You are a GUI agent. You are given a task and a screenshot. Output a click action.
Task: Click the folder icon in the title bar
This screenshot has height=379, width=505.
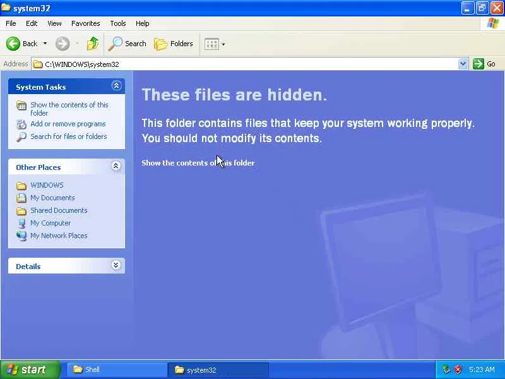click(x=6, y=8)
